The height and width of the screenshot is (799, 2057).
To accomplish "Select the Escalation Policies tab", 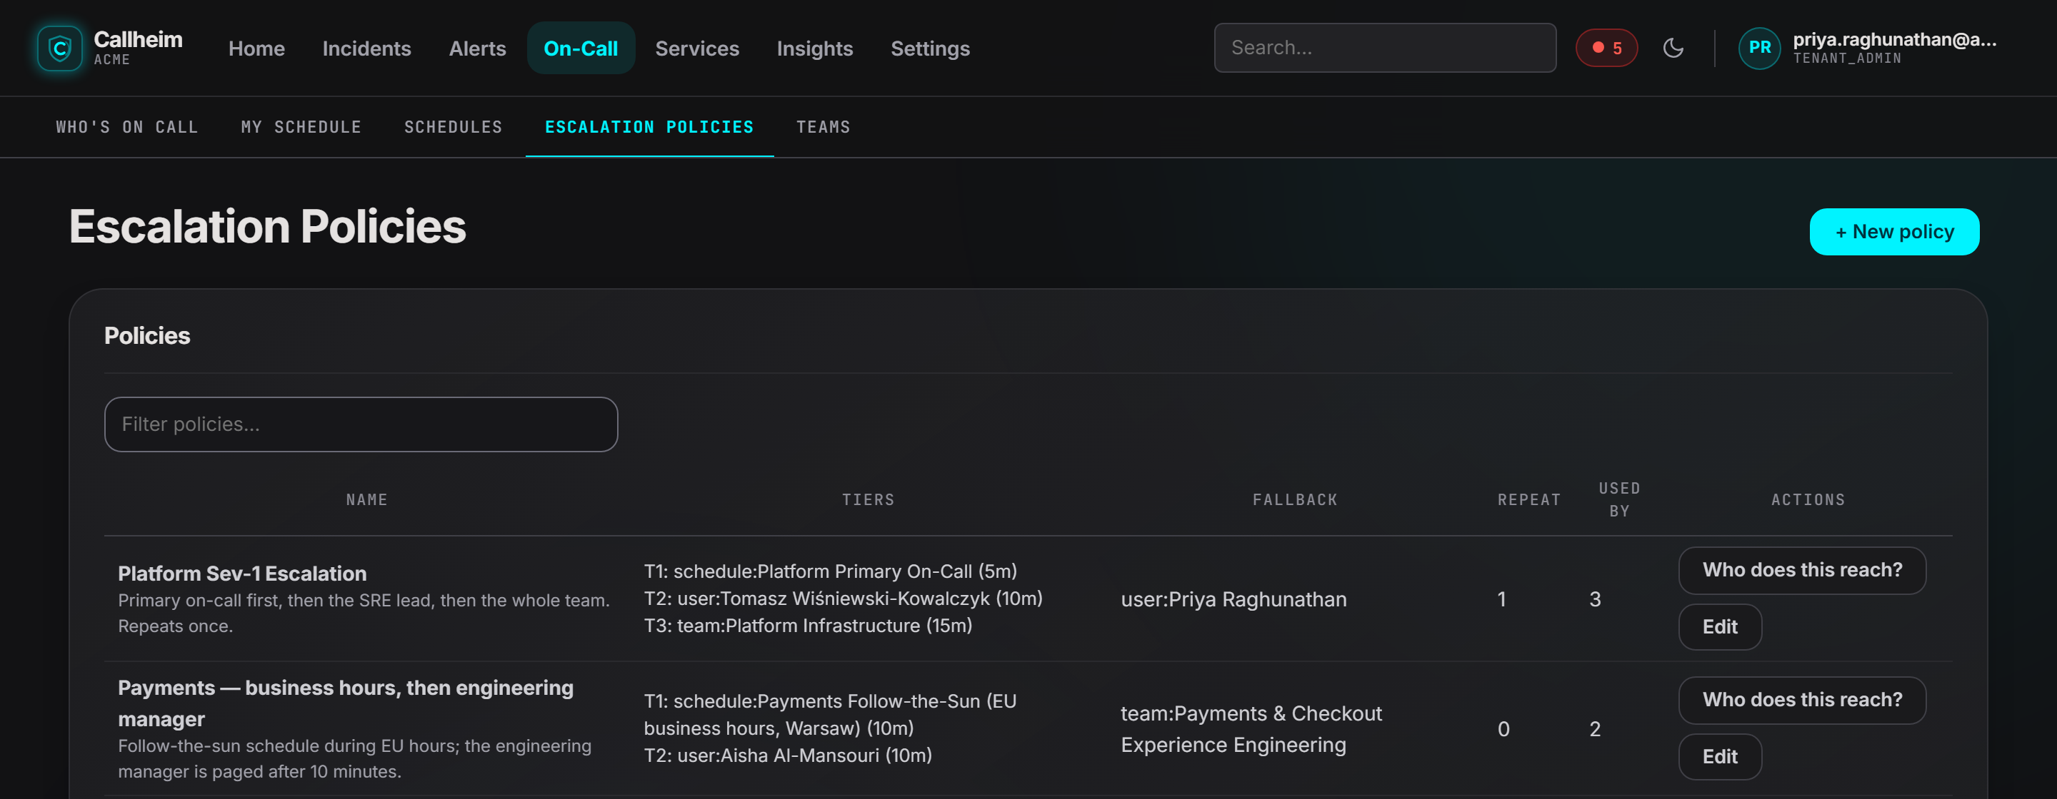I will click(649, 127).
